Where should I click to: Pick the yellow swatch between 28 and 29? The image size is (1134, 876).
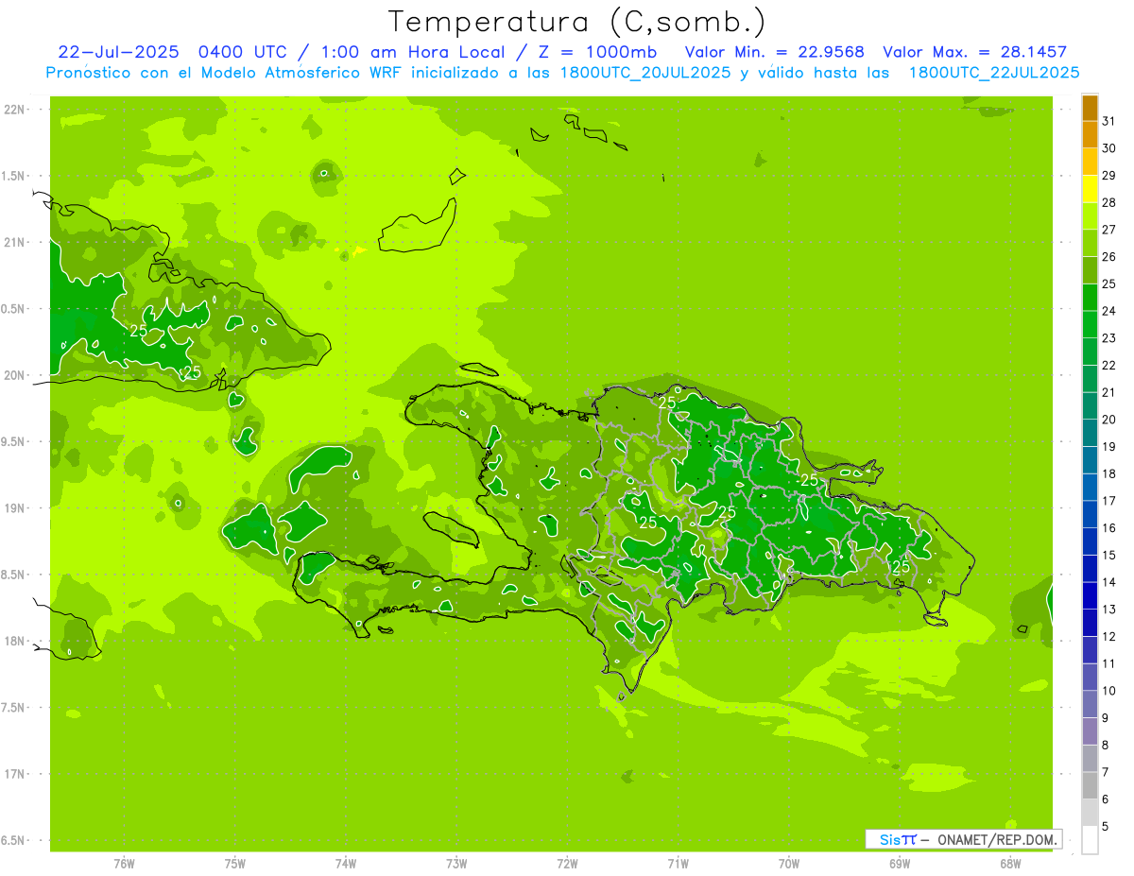(x=1090, y=189)
